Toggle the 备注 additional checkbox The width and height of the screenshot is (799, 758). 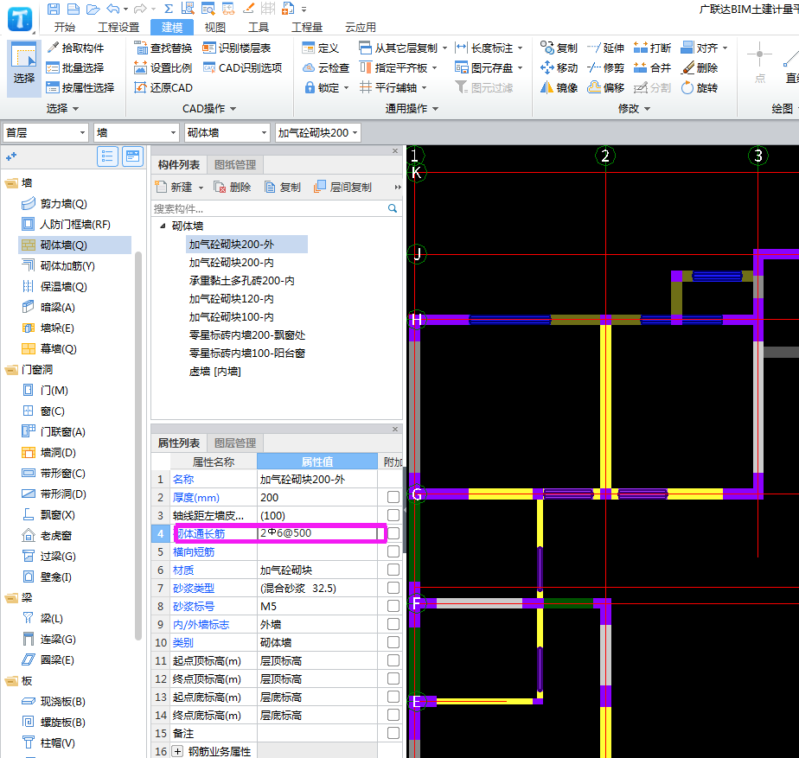tap(393, 733)
